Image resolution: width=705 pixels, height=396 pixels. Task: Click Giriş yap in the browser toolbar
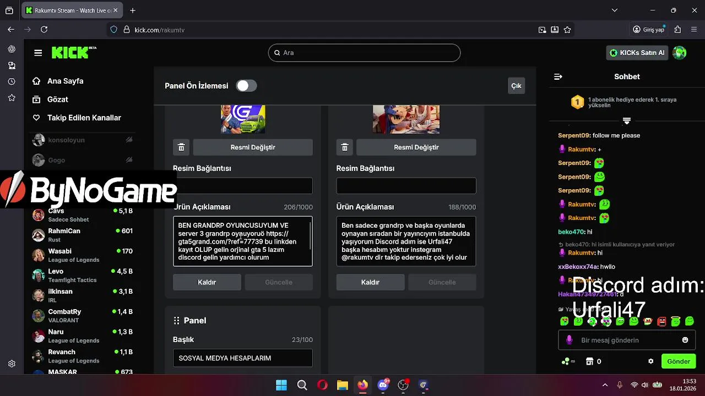[649, 30]
